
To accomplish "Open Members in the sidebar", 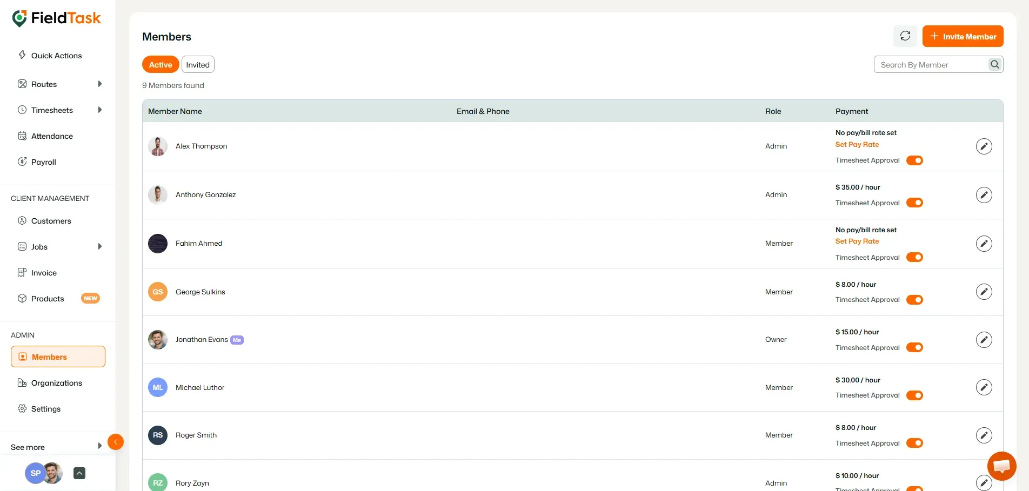I will point(58,357).
